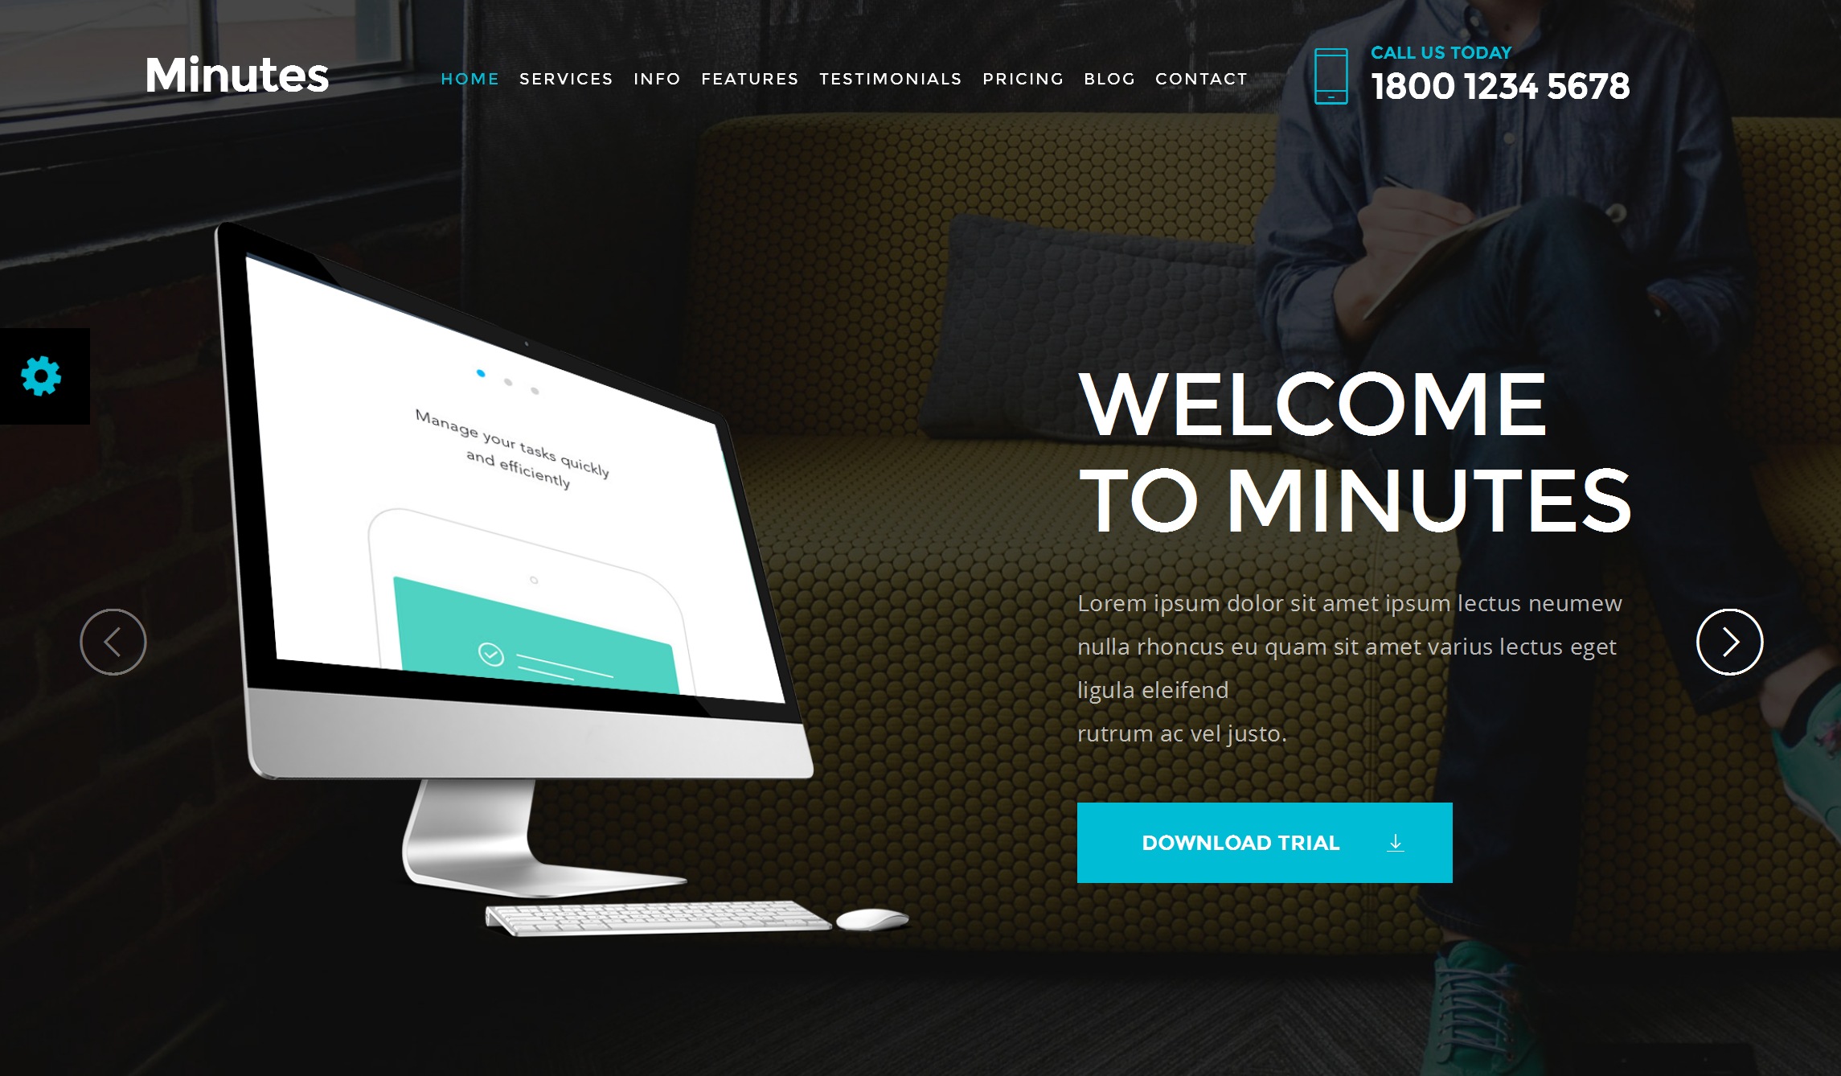Image resolution: width=1841 pixels, height=1076 pixels.
Task: Select the active first dot indicator
Action: (480, 372)
